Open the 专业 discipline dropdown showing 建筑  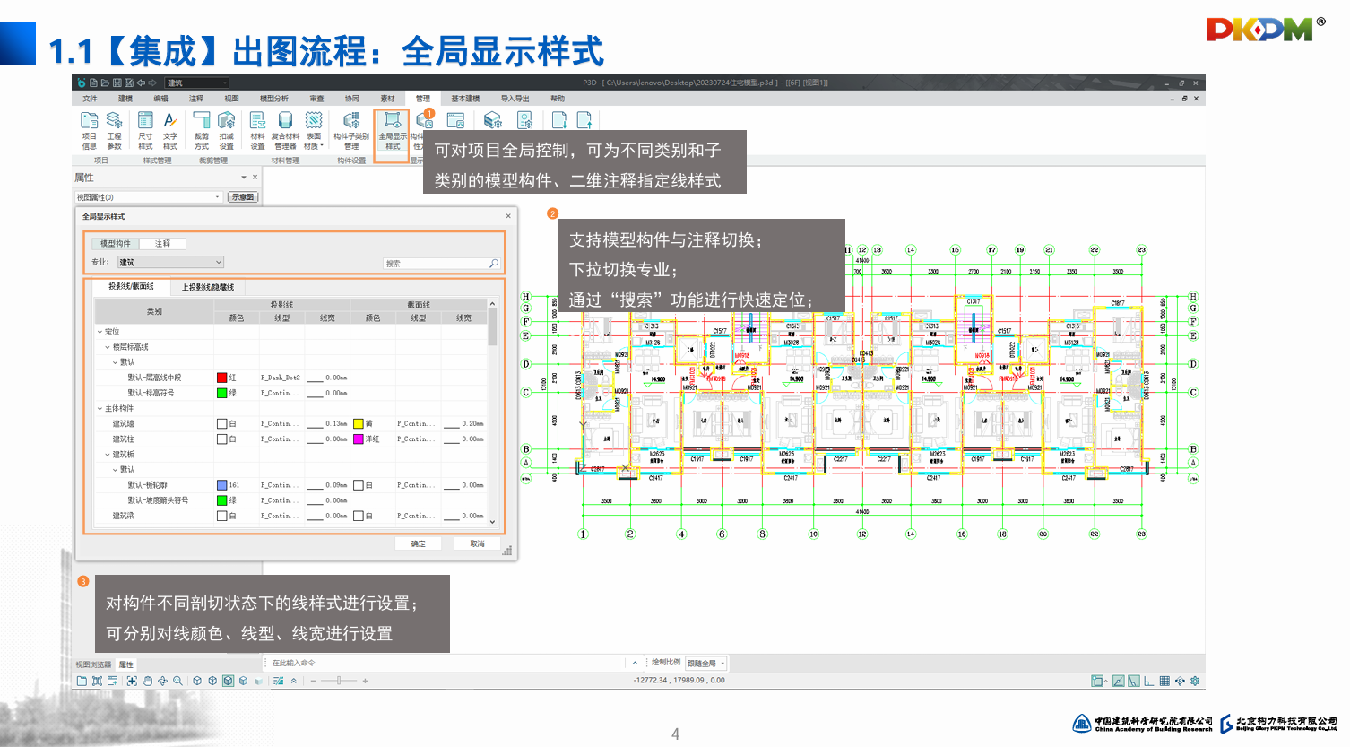[170, 263]
